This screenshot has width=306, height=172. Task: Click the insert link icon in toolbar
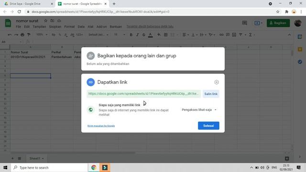(x=221, y=35)
